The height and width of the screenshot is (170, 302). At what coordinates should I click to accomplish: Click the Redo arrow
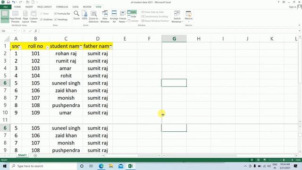pyautogui.click(x=20, y=2)
